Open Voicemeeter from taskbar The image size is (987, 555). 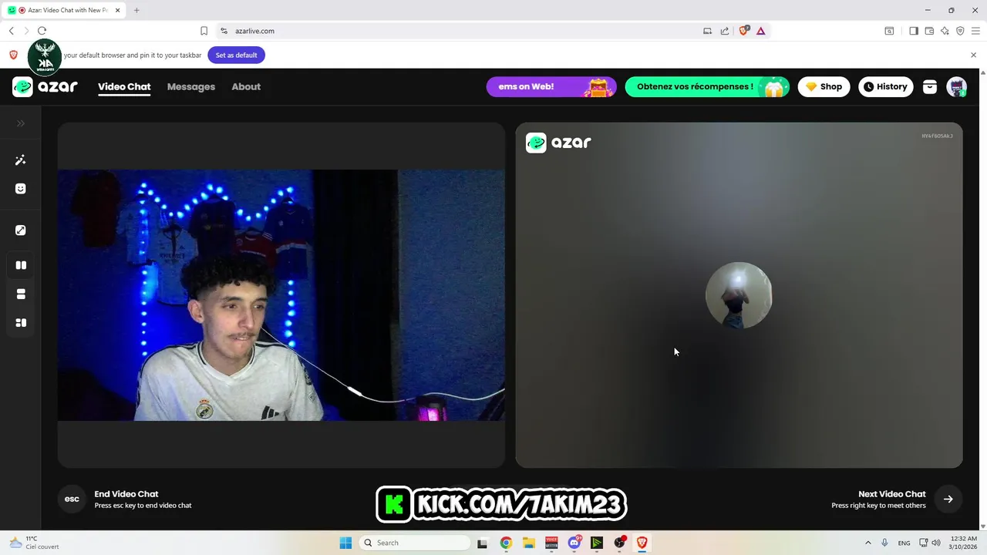(x=551, y=543)
